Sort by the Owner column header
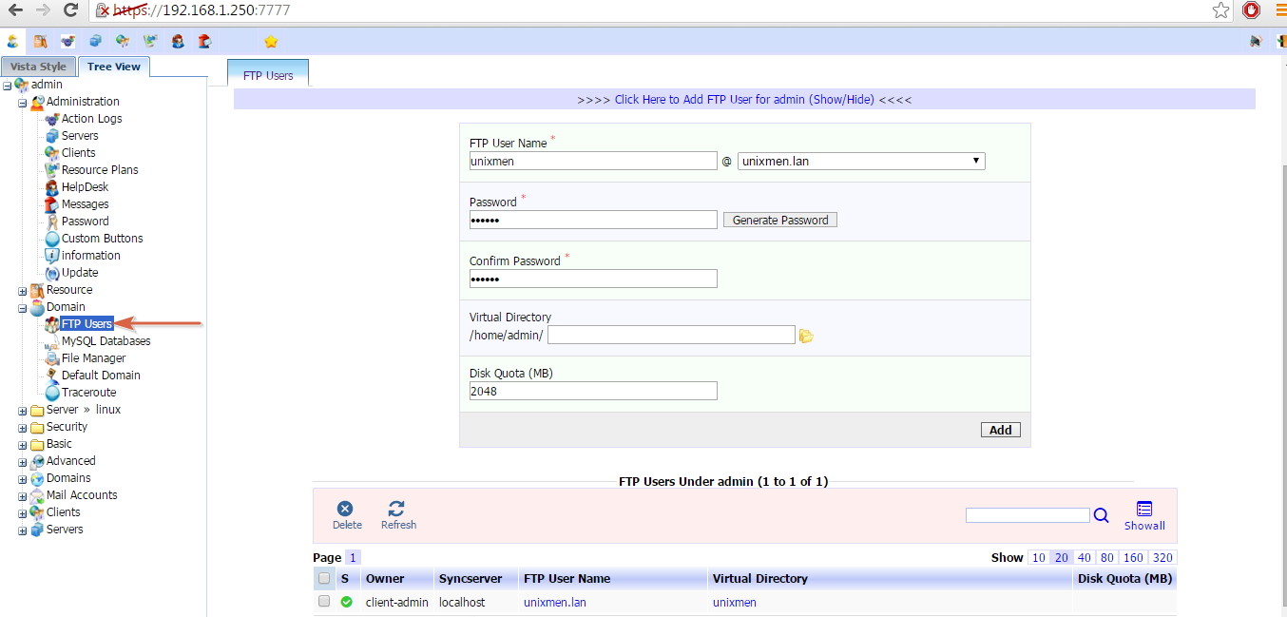 [385, 578]
